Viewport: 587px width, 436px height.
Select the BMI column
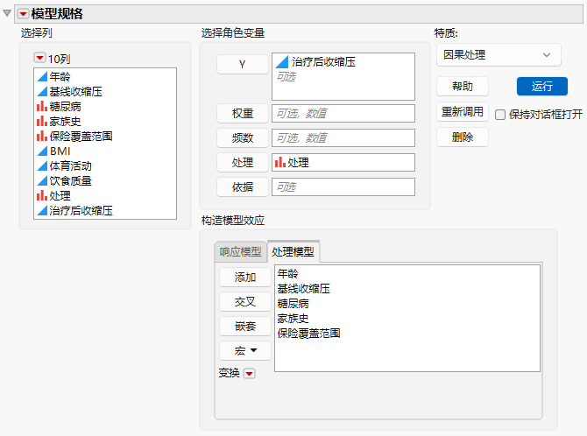click(60, 151)
